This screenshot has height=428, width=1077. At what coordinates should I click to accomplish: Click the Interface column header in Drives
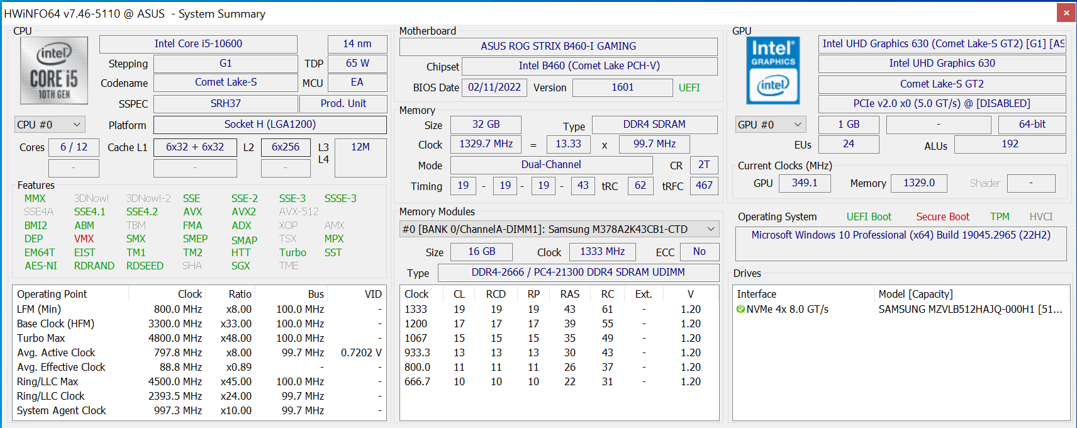tap(757, 294)
